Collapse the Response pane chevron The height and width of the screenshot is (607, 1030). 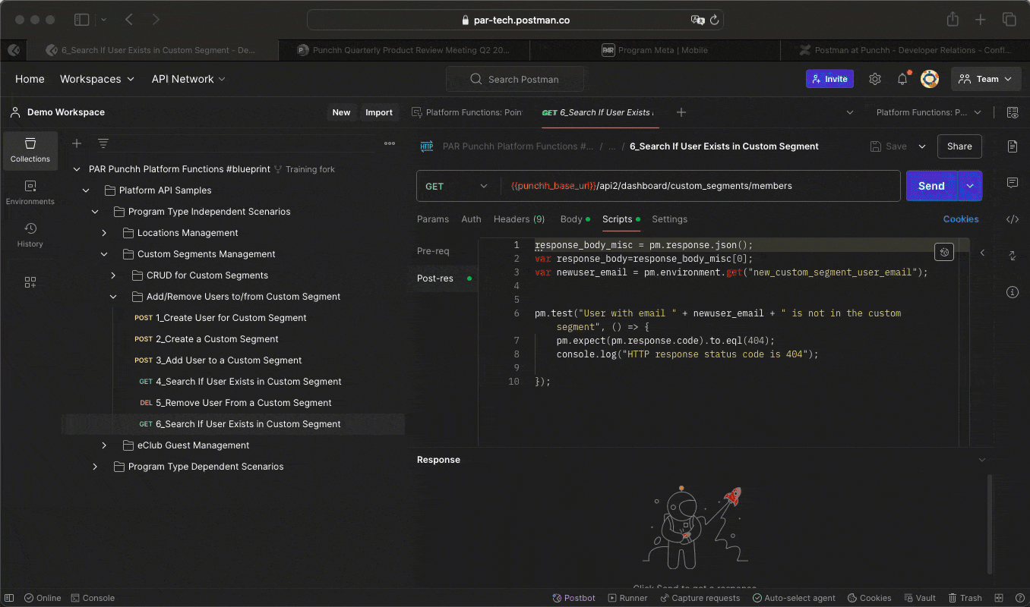click(x=982, y=460)
